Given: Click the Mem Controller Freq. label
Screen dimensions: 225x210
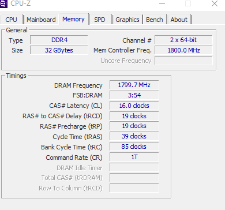Looking at the screenshot, I should (122, 50).
